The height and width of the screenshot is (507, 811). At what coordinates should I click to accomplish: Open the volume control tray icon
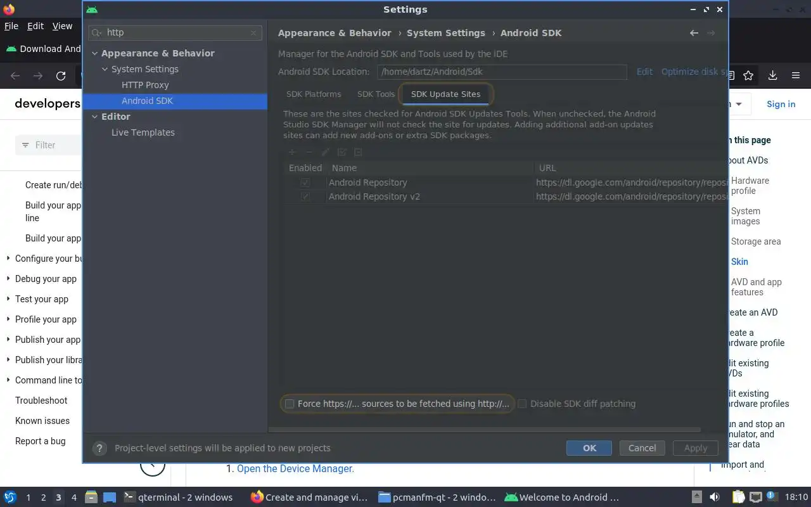click(715, 497)
